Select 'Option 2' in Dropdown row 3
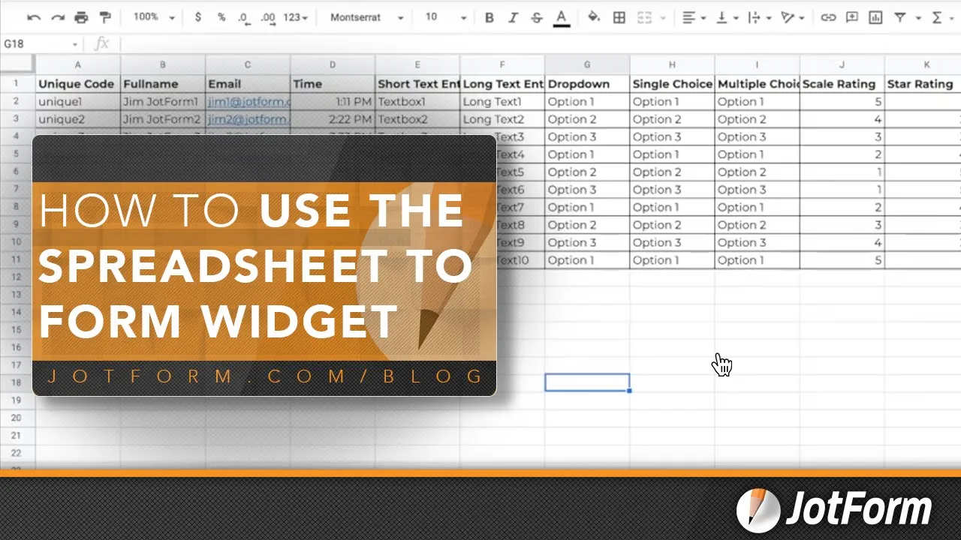The width and height of the screenshot is (961, 540). point(587,119)
